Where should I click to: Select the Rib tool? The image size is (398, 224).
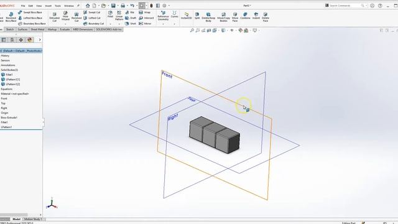click(x=130, y=12)
